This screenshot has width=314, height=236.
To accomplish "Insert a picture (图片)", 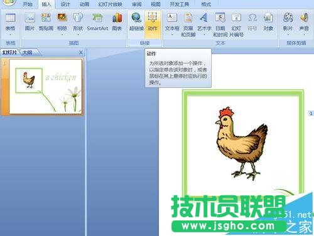I will pyautogui.click(x=30, y=22).
